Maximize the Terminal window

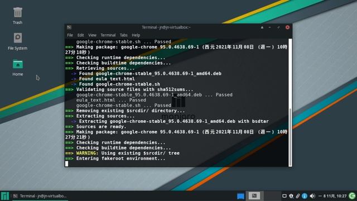(x=278, y=27)
